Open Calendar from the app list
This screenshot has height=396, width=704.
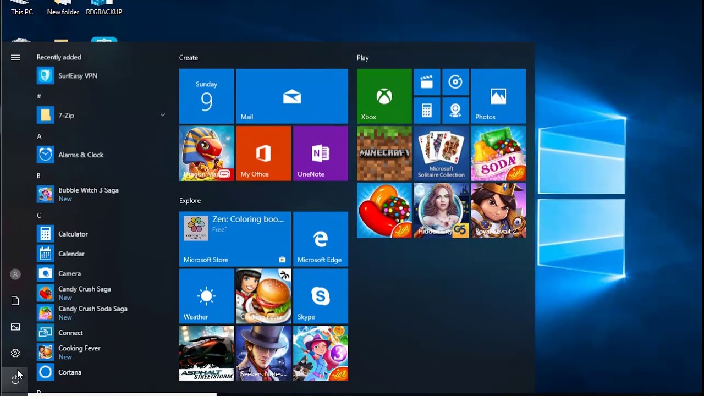(101, 254)
